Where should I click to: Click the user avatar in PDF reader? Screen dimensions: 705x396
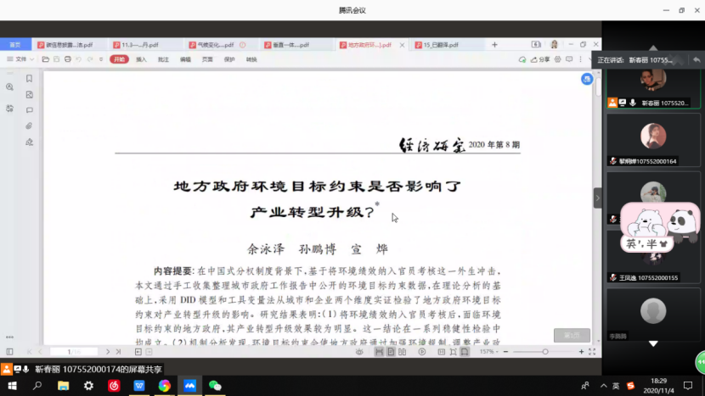(554, 44)
